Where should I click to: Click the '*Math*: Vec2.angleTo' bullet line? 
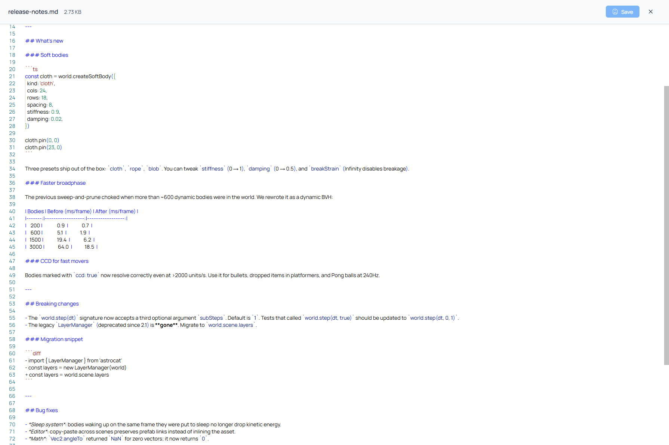pyautogui.click(x=117, y=439)
